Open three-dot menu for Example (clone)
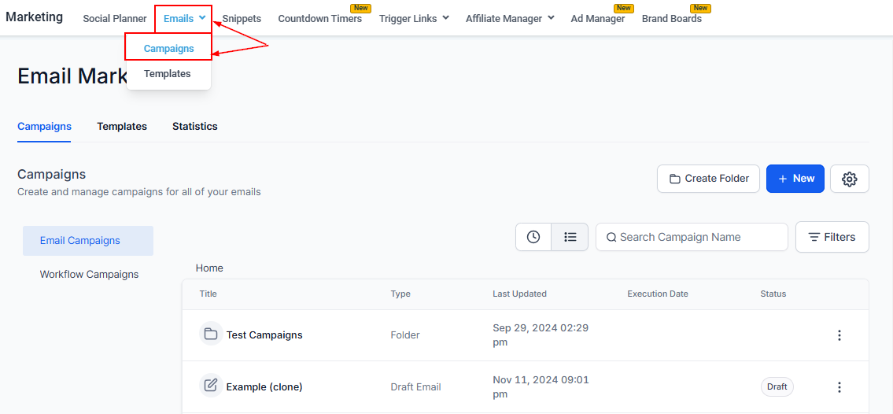Image resolution: width=893 pixels, height=414 pixels. coord(839,387)
